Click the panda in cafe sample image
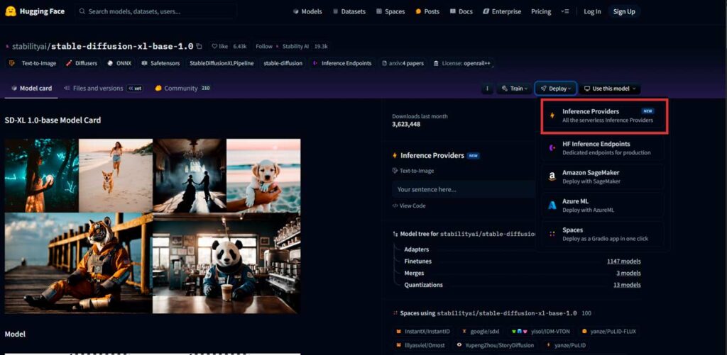The height and width of the screenshot is (355, 727). pyautogui.click(x=226, y=264)
